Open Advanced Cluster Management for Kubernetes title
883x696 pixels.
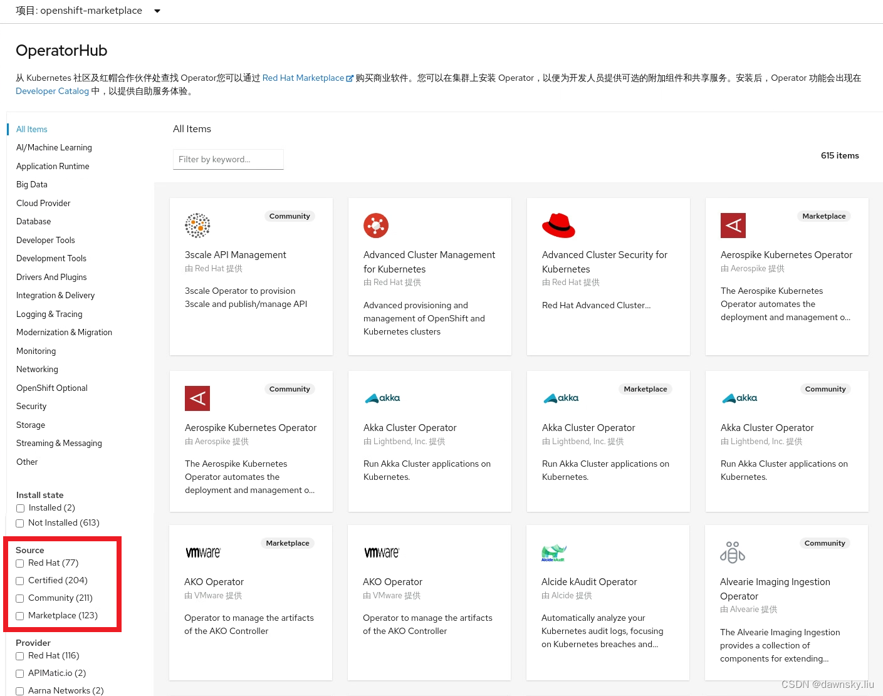429,262
